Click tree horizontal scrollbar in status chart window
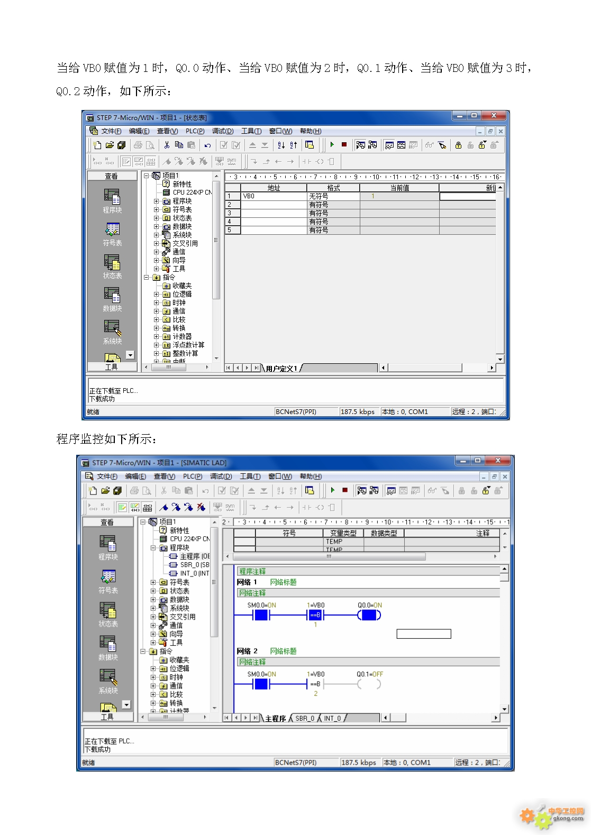 point(169,367)
